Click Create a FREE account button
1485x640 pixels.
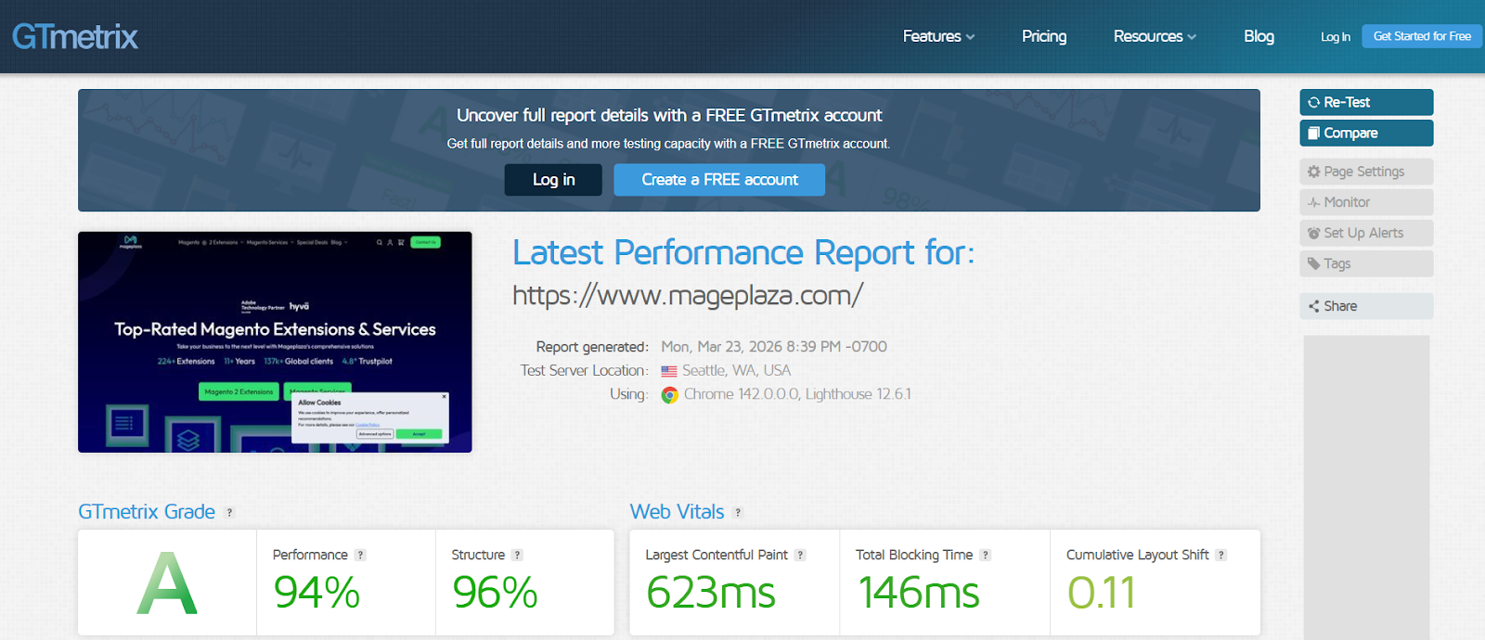(x=719, y=180)
